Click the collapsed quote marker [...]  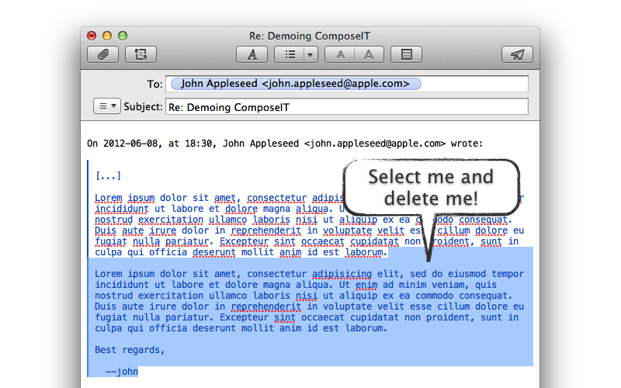pos(108,175)
